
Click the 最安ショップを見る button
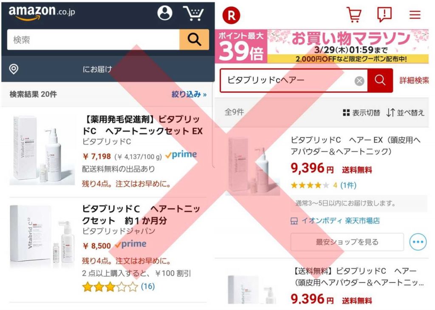click(x=347, y=242)
